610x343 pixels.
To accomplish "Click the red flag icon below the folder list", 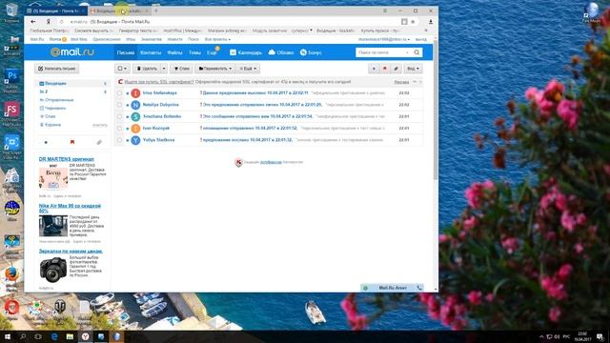I will tap(72, 142).
